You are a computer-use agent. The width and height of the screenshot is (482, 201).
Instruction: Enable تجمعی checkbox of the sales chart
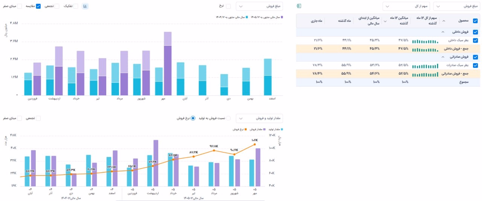(57, 6)
